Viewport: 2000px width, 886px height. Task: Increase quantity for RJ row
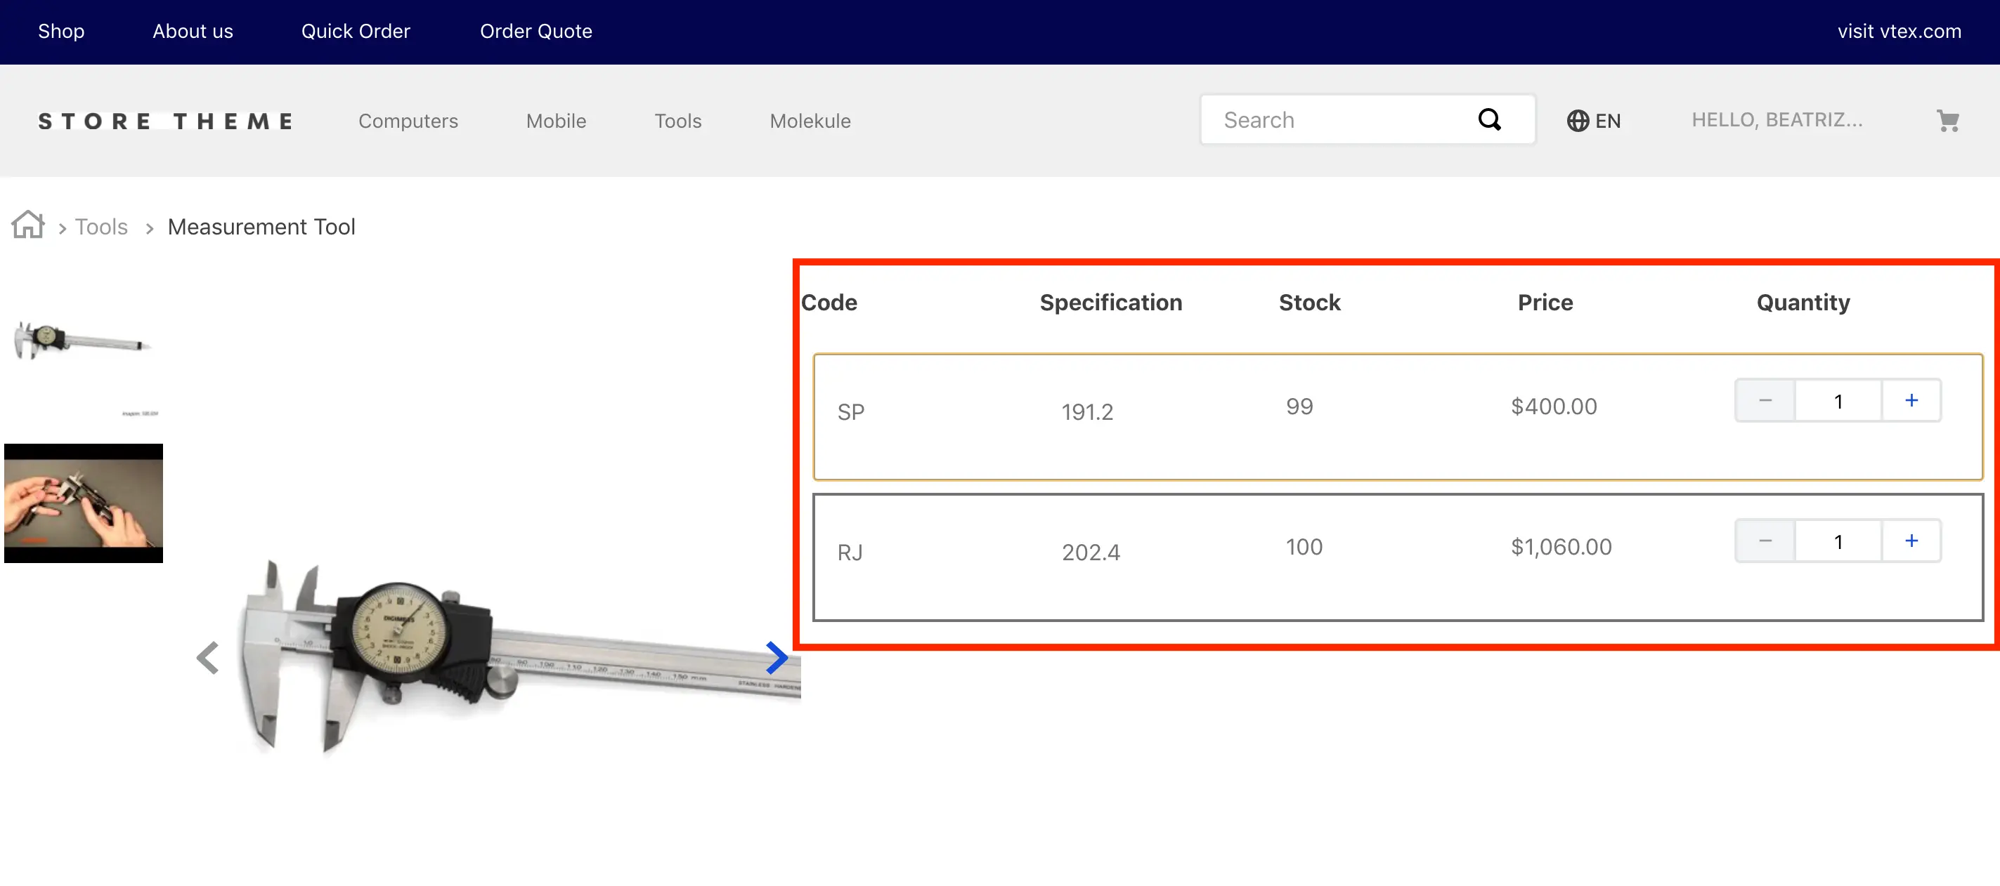(x=1911, y=541)
